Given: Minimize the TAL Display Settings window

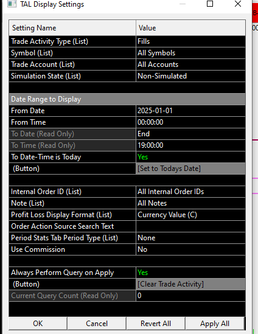Looking at the screenshot, I should [x=183, y=4].
